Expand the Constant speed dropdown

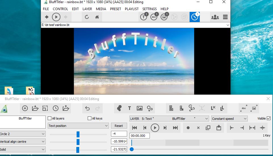tap(229, 119)
